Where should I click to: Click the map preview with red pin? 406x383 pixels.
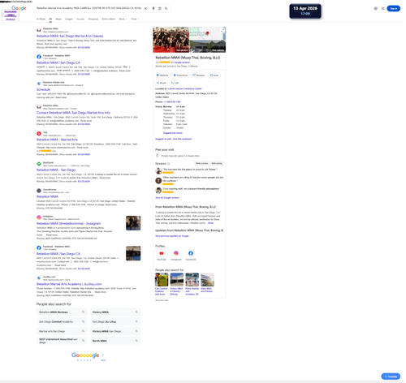click(209, 33)
